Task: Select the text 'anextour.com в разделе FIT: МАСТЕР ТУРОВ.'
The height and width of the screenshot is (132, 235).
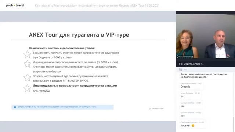Action: [x=61, y=81]
